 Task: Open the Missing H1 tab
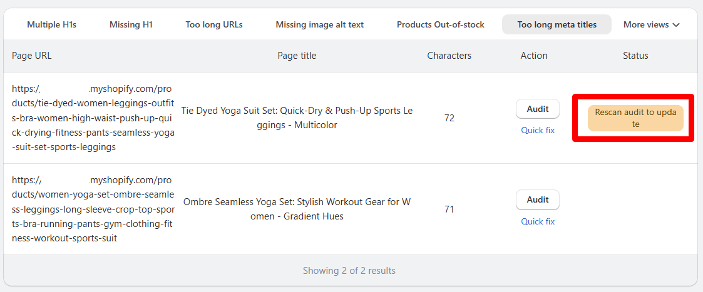(x=131, y=24)
